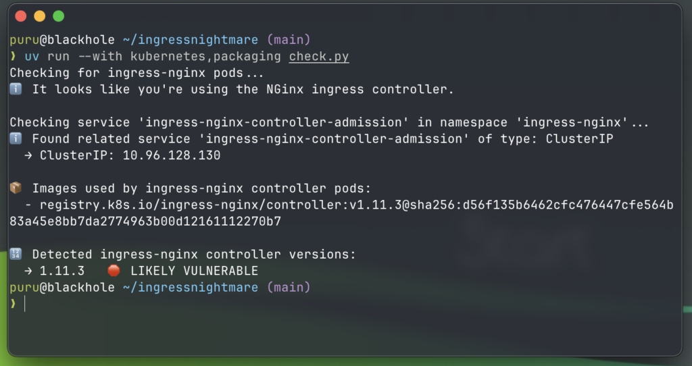
Task: Click the package emoji before "Images used"
Action: (x=16, y=188)
